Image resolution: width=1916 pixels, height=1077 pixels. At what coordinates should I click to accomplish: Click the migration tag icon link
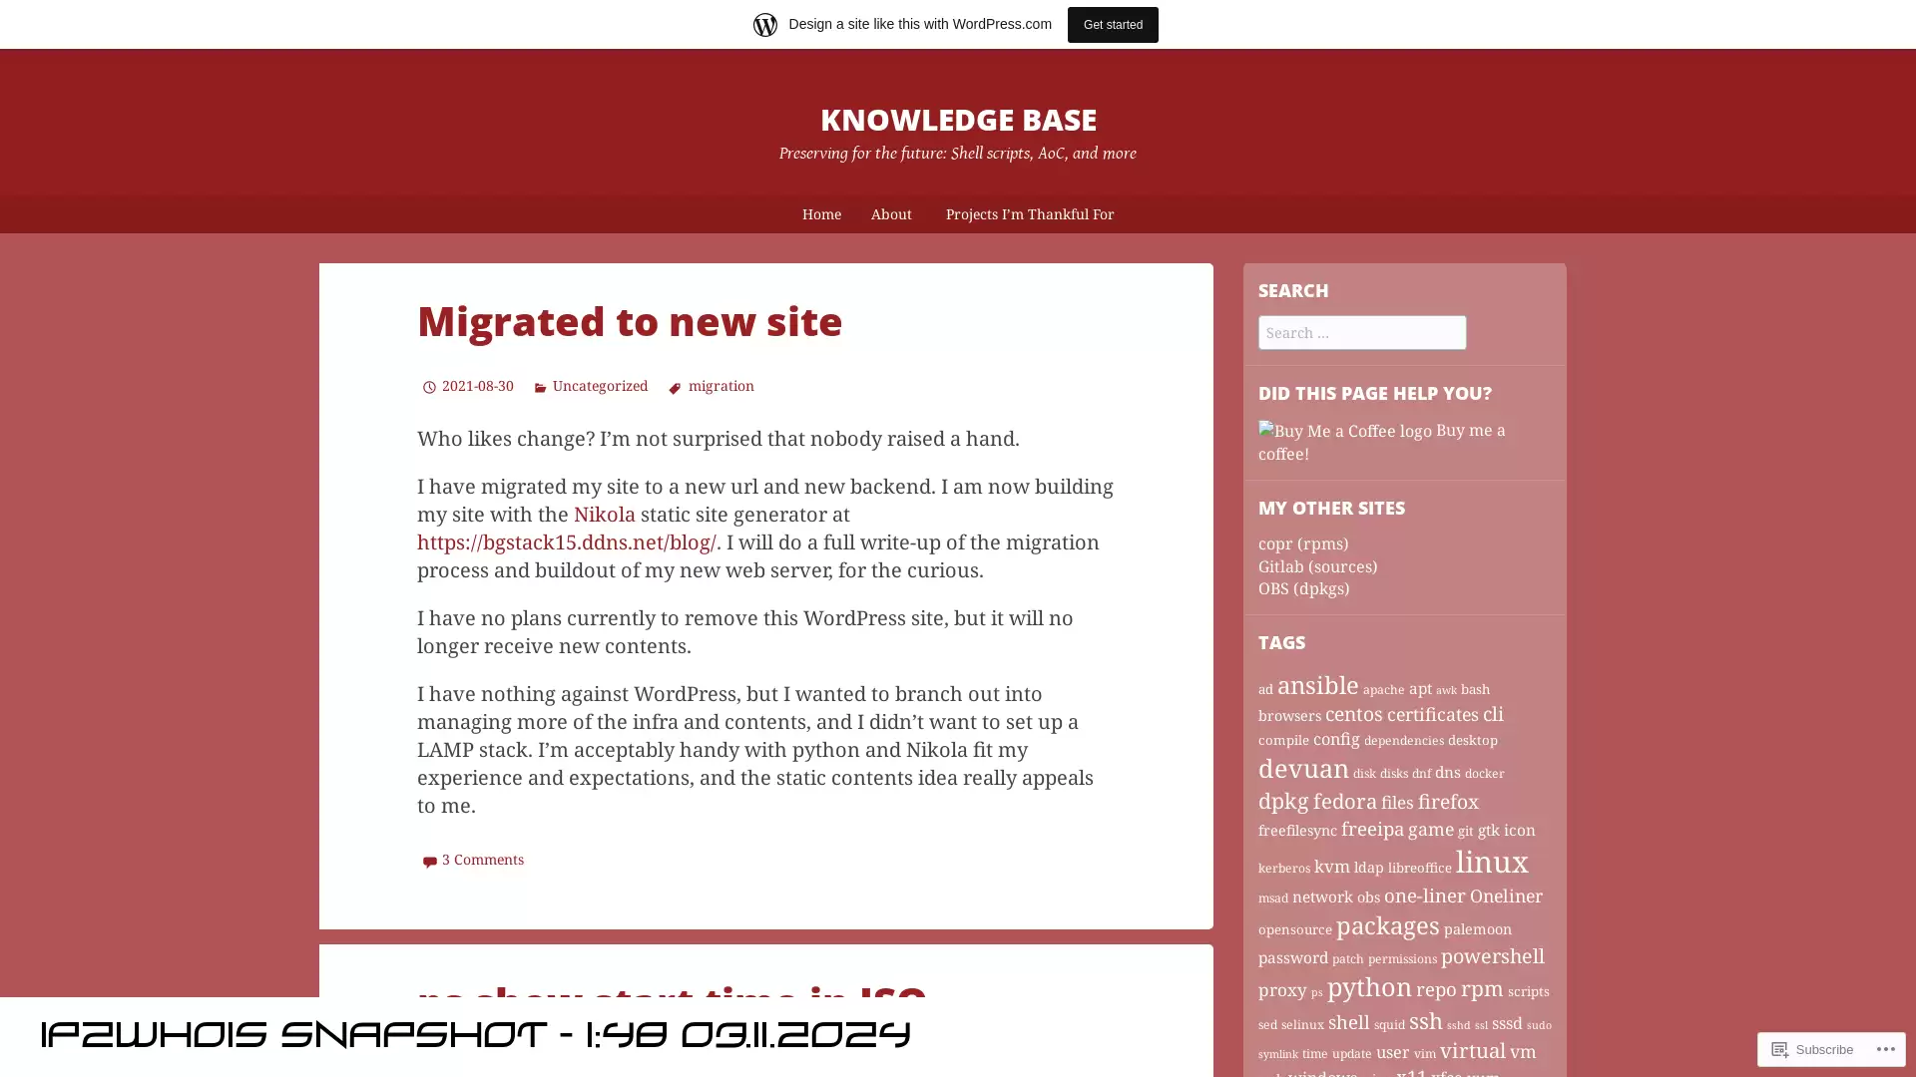pyautogui.click(x=675, y=387)
